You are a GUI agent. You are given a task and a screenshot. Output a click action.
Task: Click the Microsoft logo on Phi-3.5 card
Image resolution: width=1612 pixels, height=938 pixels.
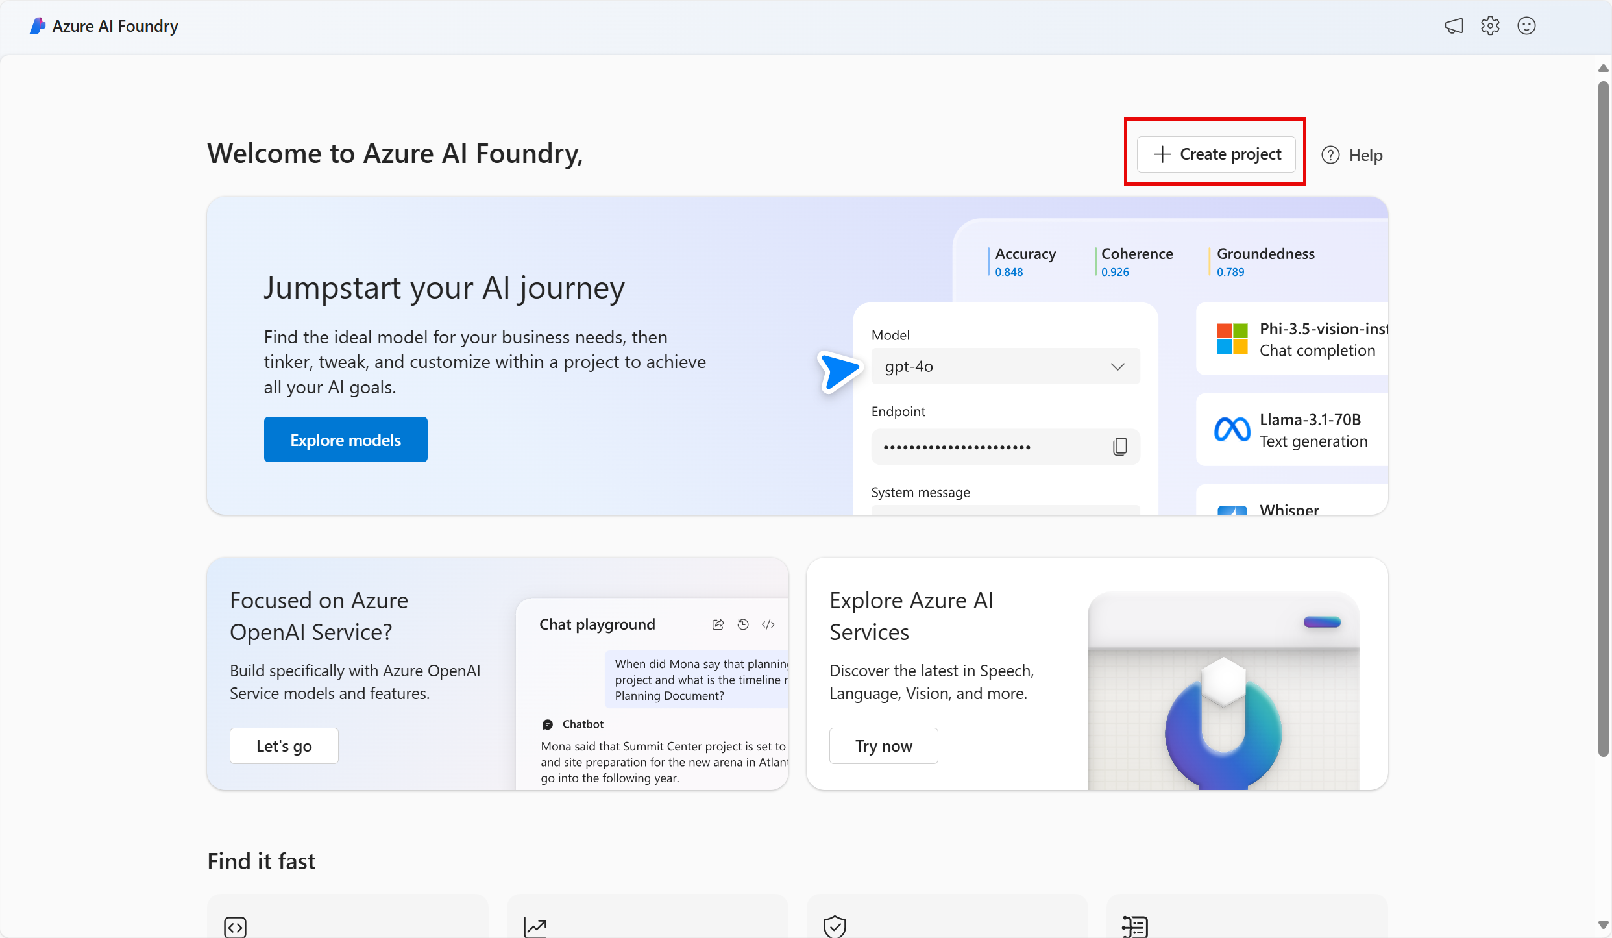point(1232,339)
